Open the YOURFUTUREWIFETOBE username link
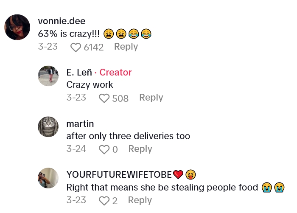 click(x=119, y=174)
